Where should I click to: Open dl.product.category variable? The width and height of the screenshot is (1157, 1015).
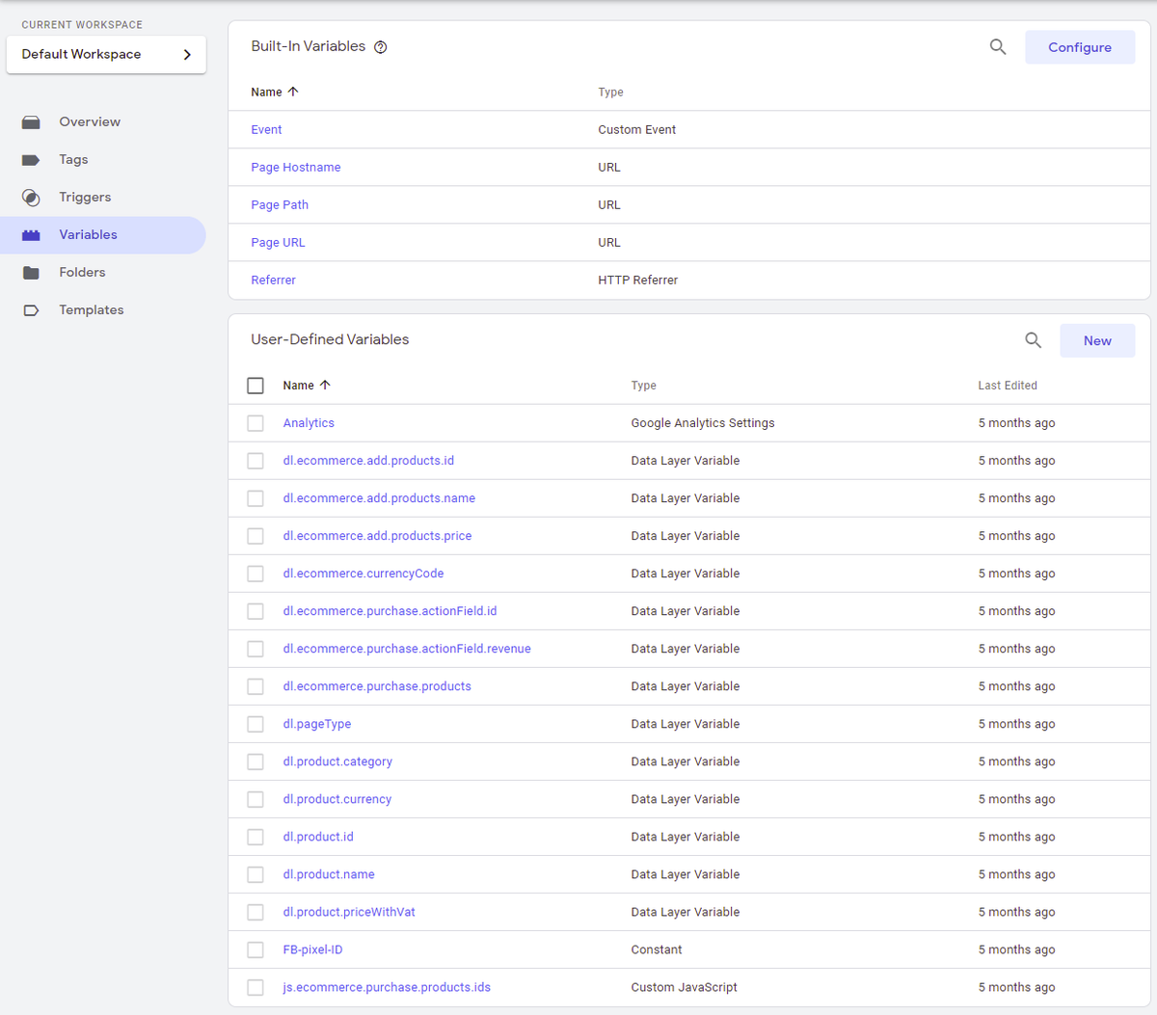click(x=337, y=761)
